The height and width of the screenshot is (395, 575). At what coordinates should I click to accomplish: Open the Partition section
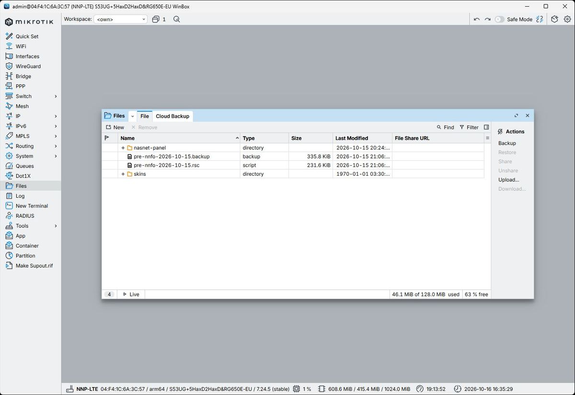(x=25, y=256)
